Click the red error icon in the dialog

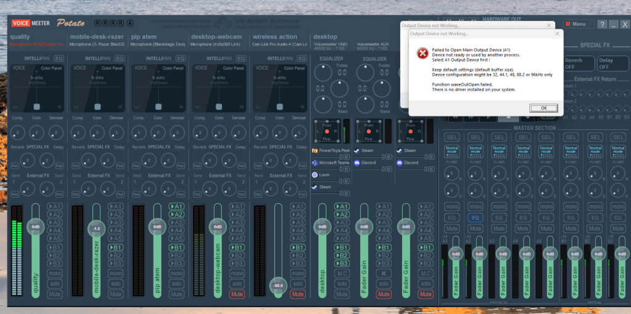422,53
